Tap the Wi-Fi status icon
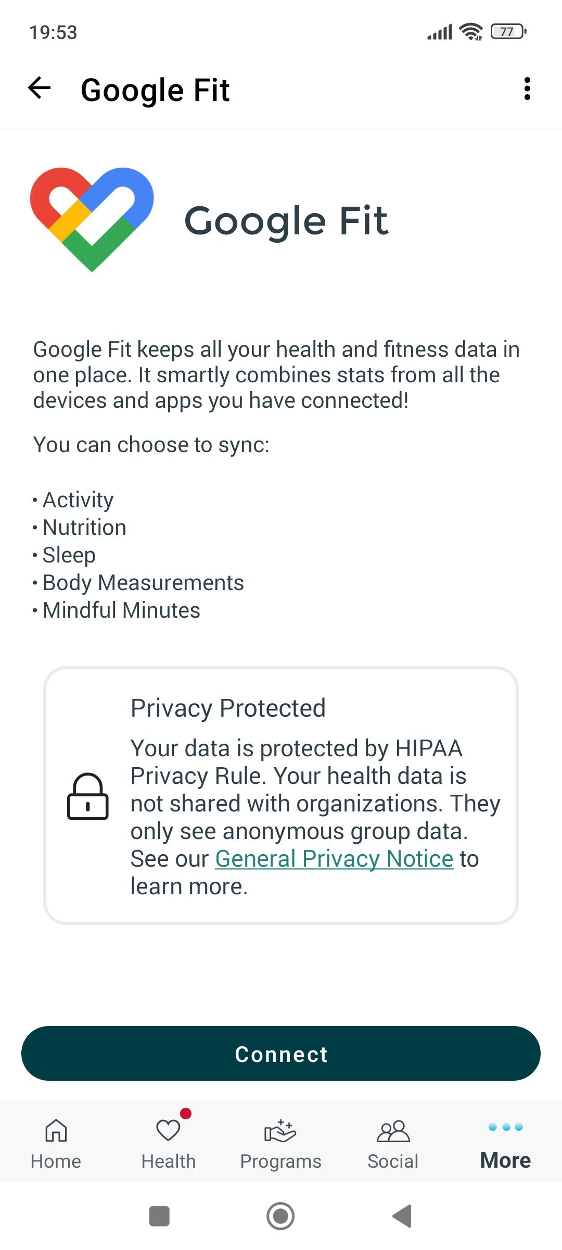The height and width of the screenshot is (1250, 562). tap(470, 31)
